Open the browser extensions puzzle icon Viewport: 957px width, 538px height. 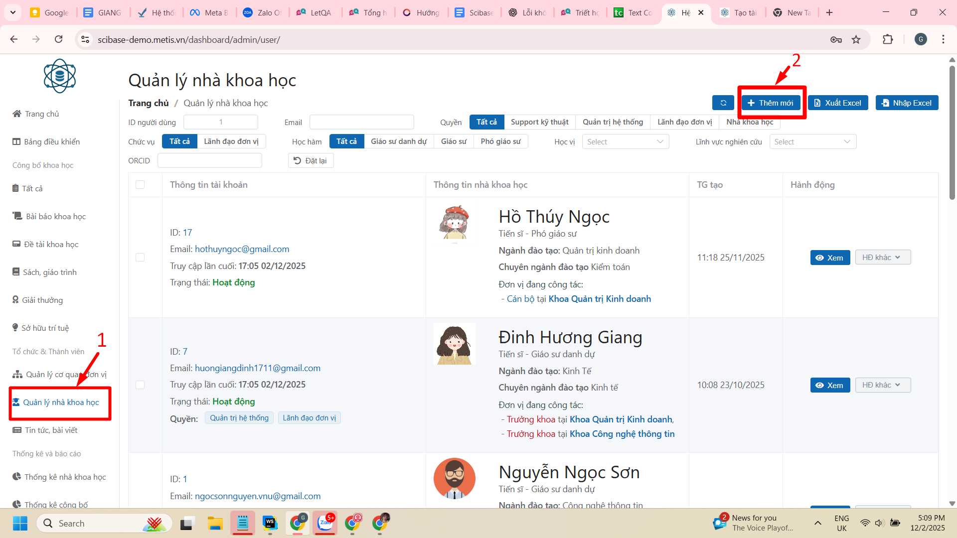(888, 39)
